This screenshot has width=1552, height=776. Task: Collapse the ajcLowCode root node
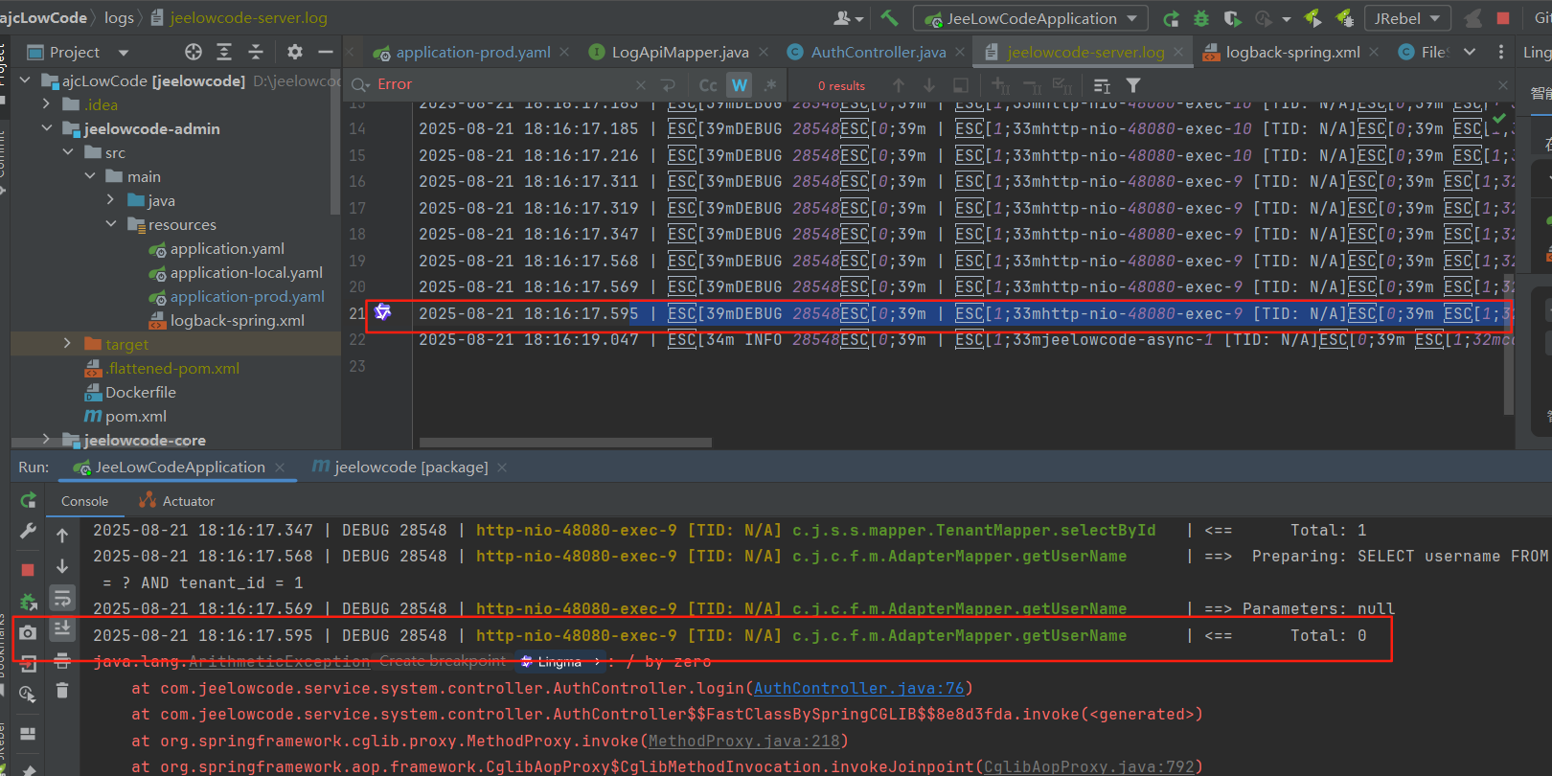[25, 80]
